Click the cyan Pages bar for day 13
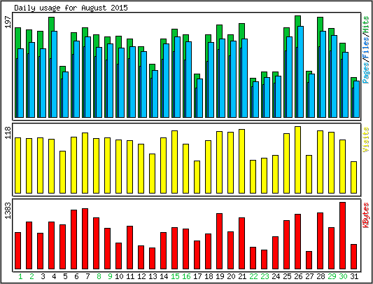 point(155,94)
